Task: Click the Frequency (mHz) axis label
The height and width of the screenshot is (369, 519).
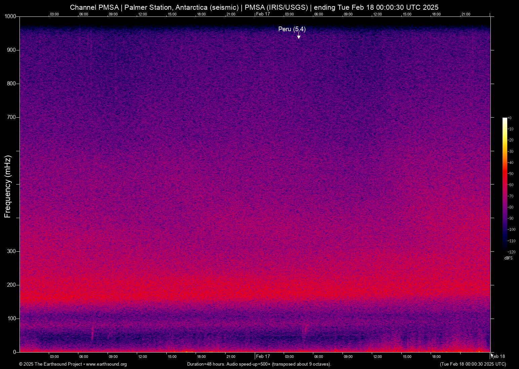Action: [8, 187]
